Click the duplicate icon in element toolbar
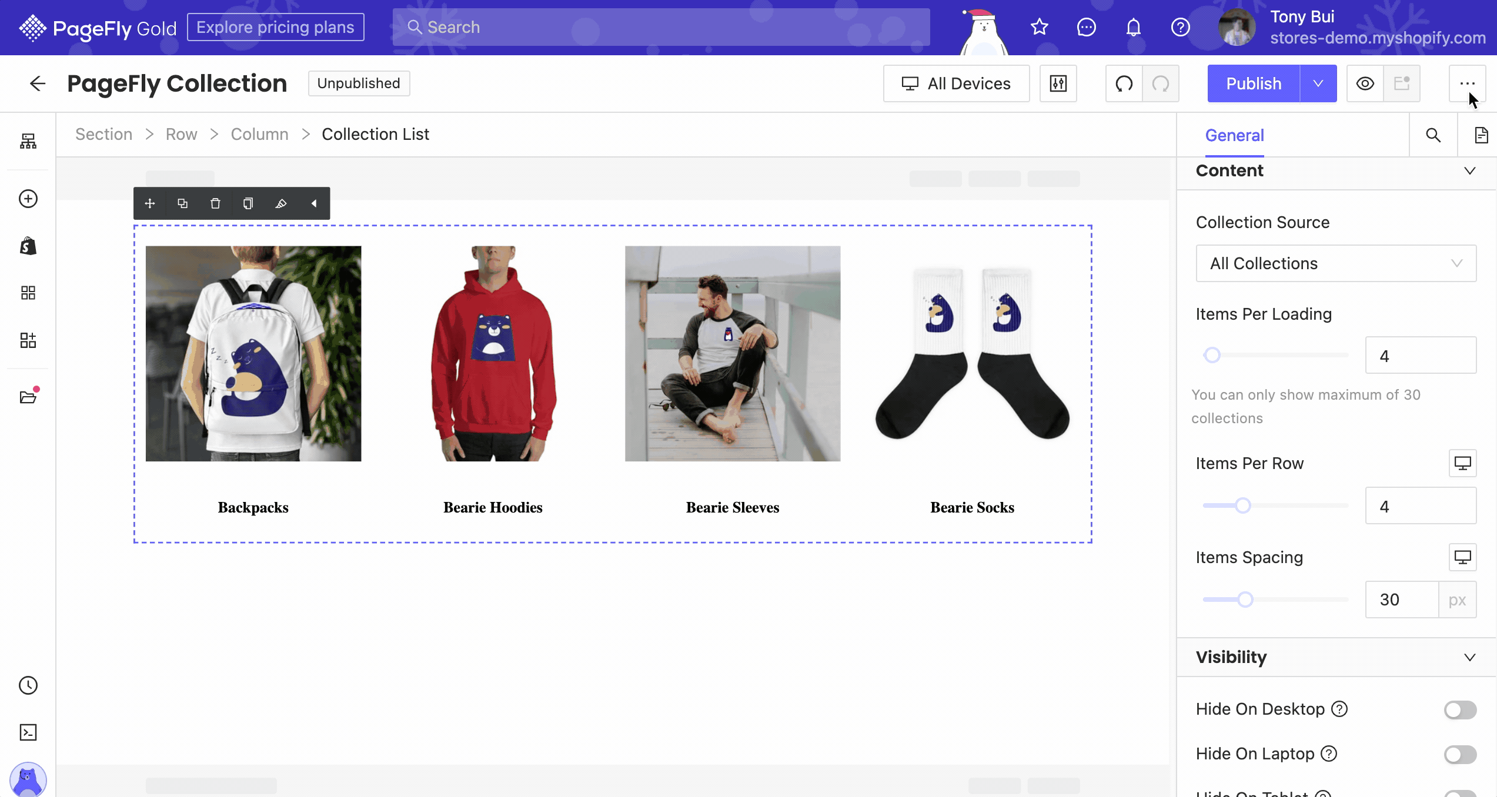1497x797 pixels. 183,203
